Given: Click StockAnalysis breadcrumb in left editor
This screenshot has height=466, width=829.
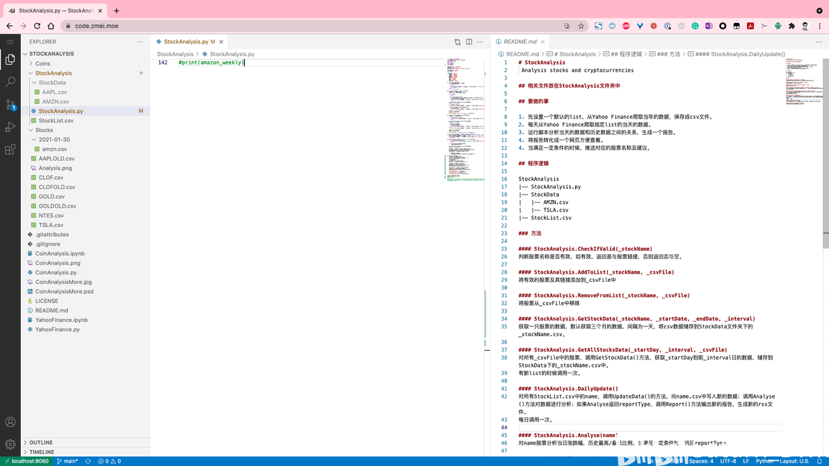Looking at the screenshot, I should point(175,54).
